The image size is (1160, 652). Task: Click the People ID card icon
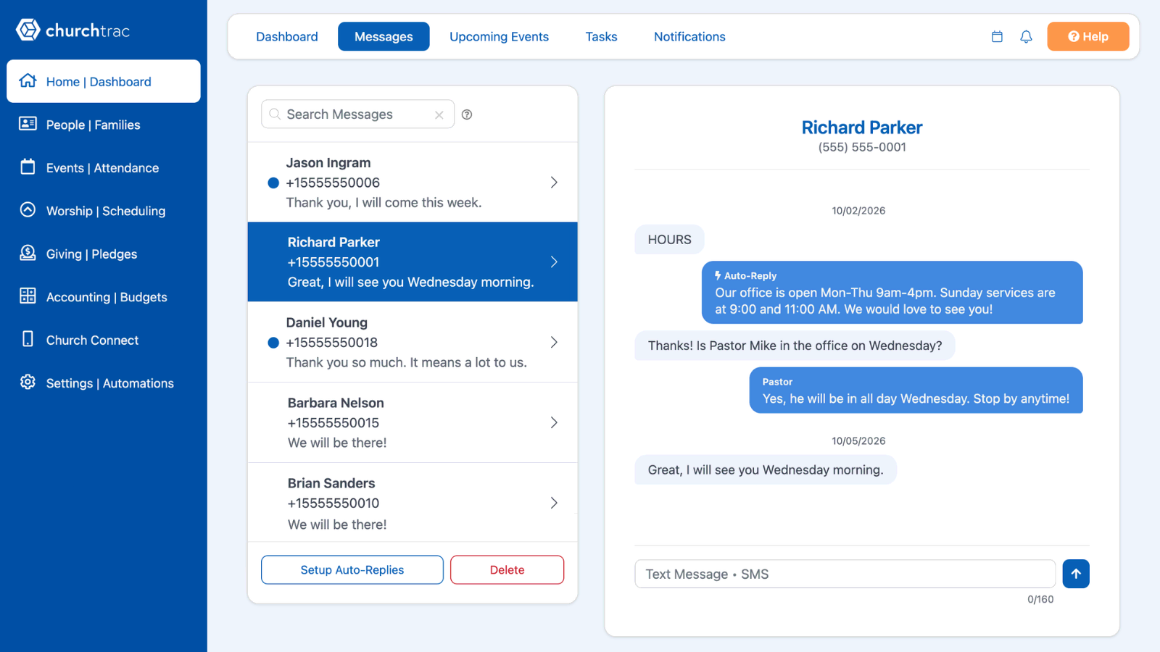(28, 124)
